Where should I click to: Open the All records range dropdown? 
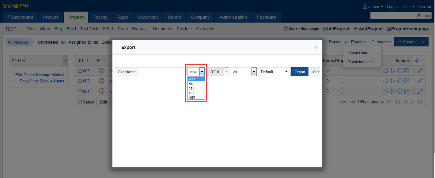[243, 72]
